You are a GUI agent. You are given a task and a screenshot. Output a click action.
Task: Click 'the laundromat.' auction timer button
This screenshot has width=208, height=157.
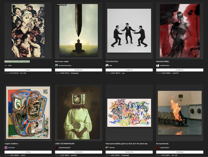tap(180, 152)
